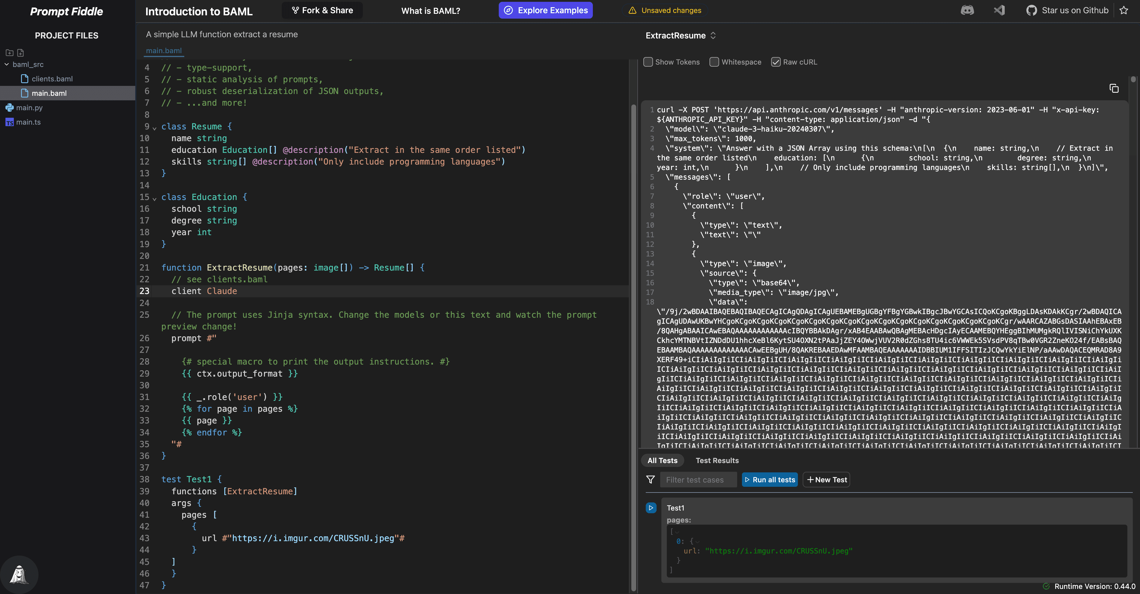Copy the raw cURL output

1114,88
